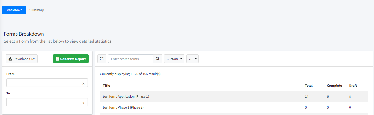Click the magnifying glass search button
This screenshot has width=374, height=115.
(158, 59)
